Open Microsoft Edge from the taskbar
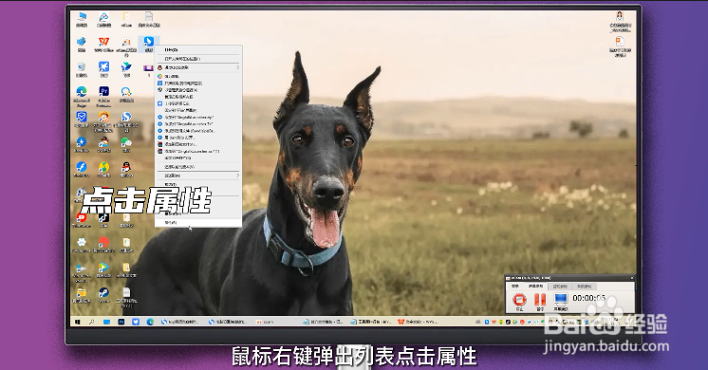 pyautogui.click(x=150, y=322)
